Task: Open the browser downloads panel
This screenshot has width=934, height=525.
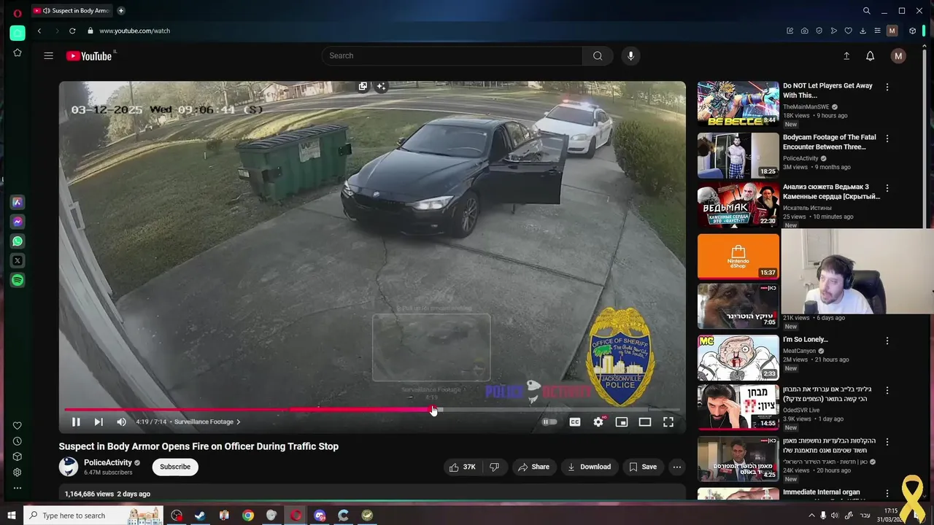Action: tap(862, 31)
